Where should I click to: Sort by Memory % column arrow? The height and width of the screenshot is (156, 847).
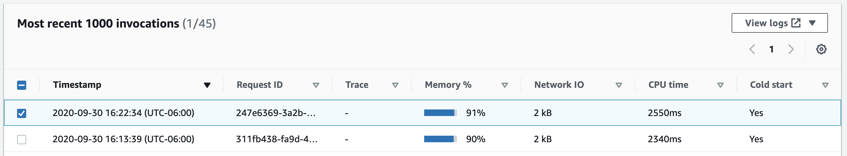[504, 85]
